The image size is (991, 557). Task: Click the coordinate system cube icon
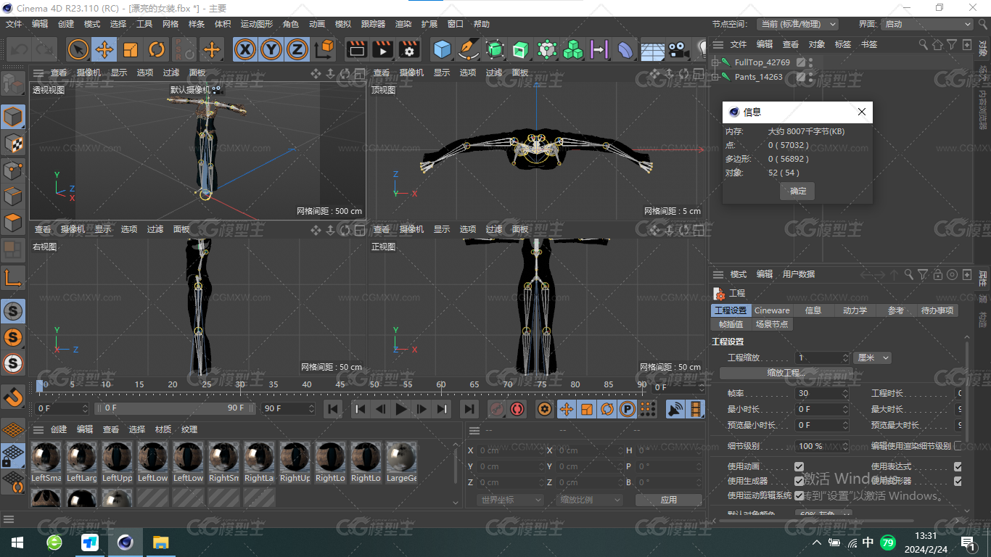point(325,49)
